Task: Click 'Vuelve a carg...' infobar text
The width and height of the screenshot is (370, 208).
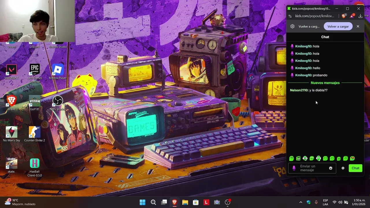Action: pyautogui.click(x=309, y=26)
